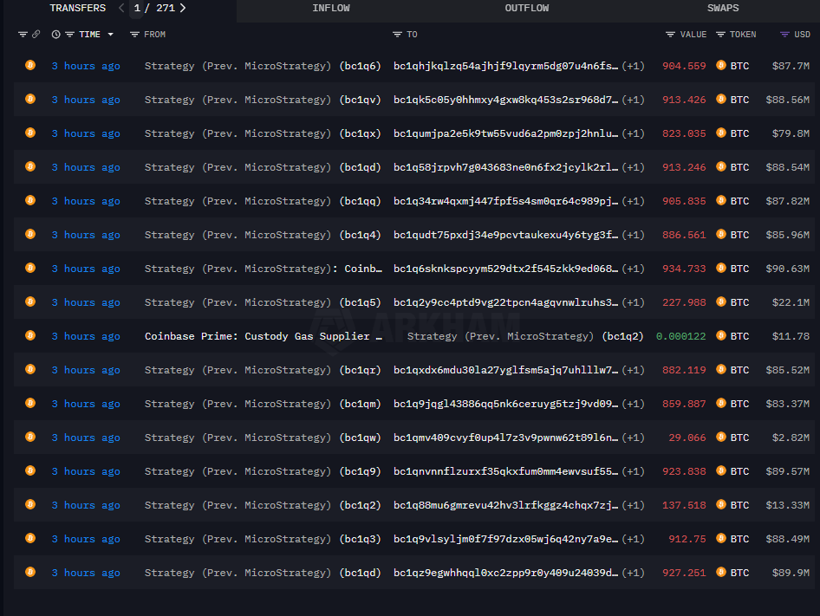Toggle the TIME column filter funnel

pyautogui.click(x=68, y=35)
